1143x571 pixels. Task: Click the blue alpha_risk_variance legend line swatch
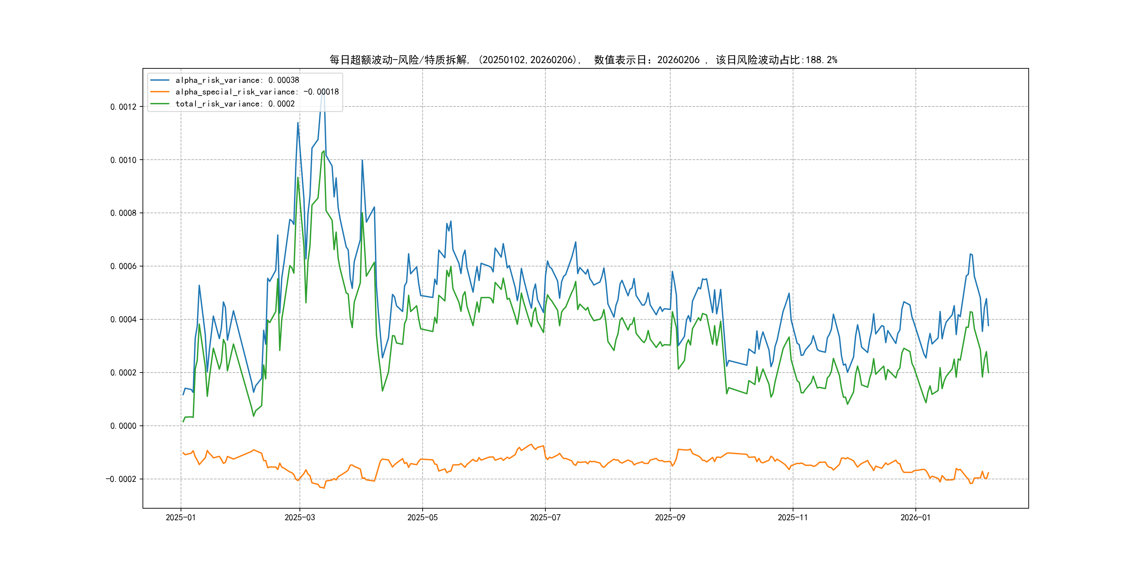(160, 80)
